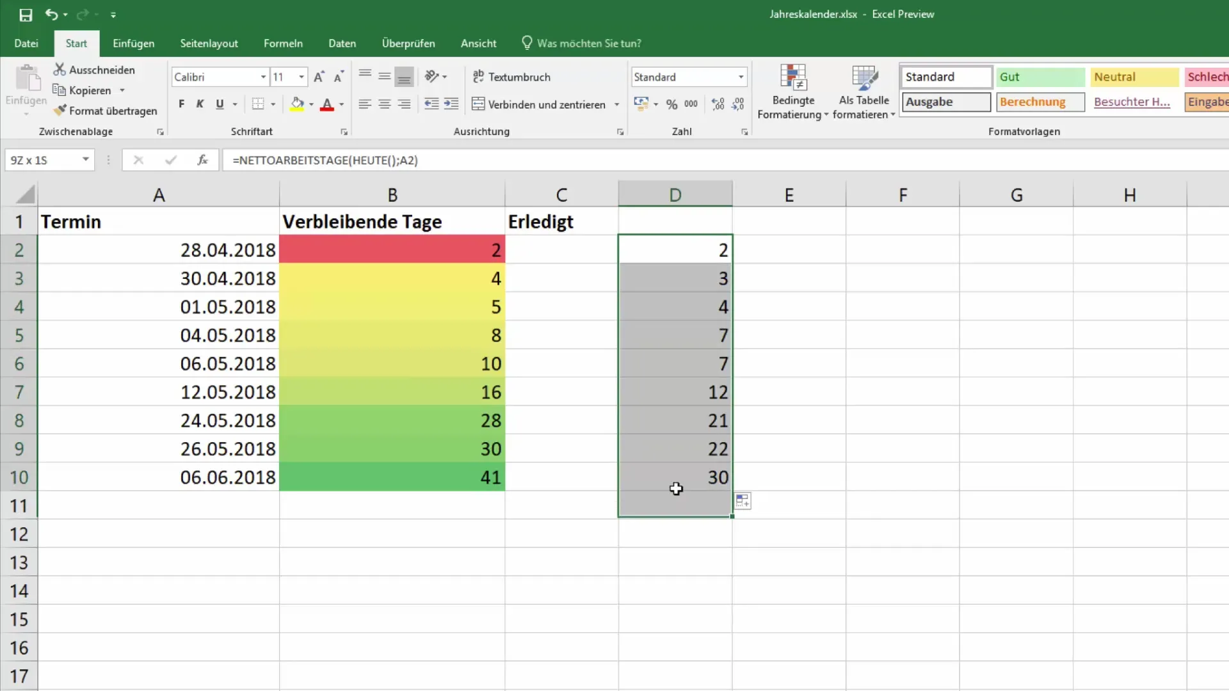Copy selection with Kopieren

pos(83,90)
